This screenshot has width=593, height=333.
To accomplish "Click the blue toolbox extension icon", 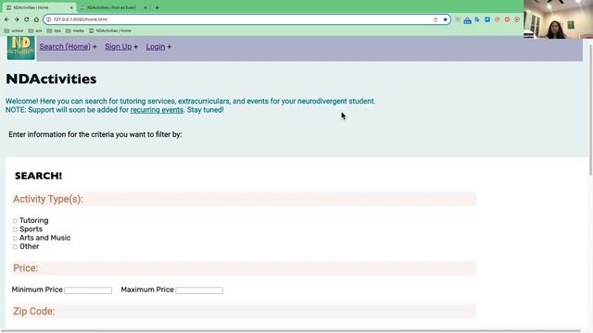I will (x=467, y=20).
